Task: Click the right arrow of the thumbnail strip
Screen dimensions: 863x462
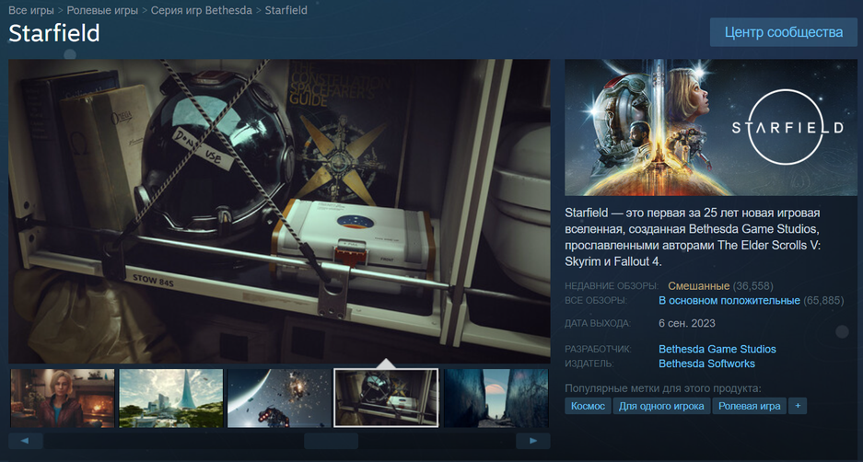Action: [532, 441]
